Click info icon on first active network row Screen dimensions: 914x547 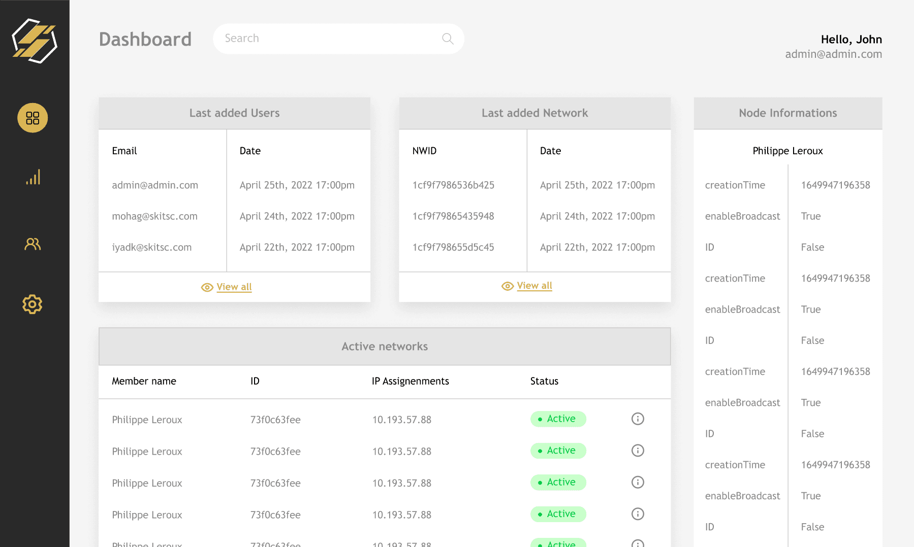tap(638, 419)
